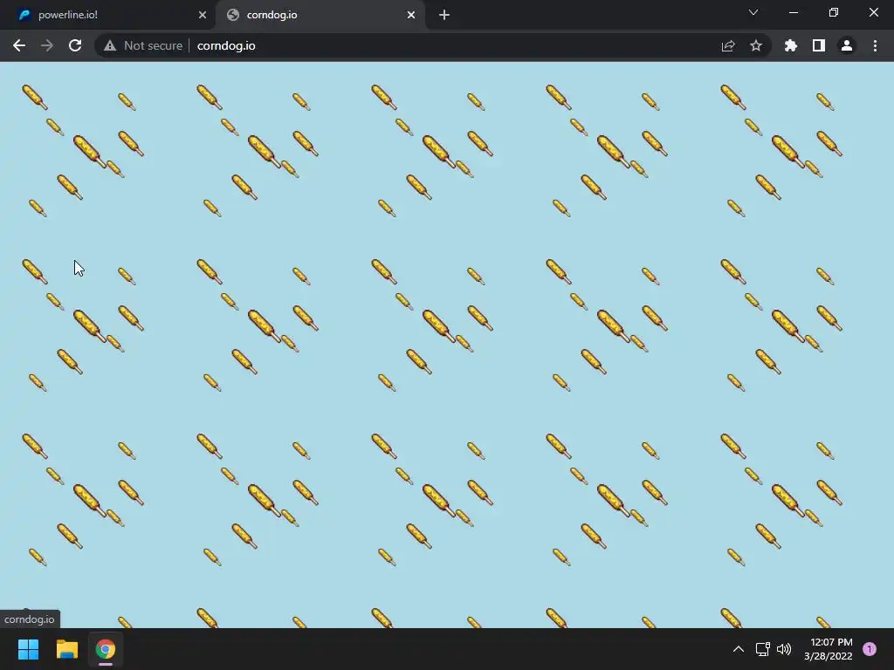
Task: Open the volume control
Action: click(785, 649)
